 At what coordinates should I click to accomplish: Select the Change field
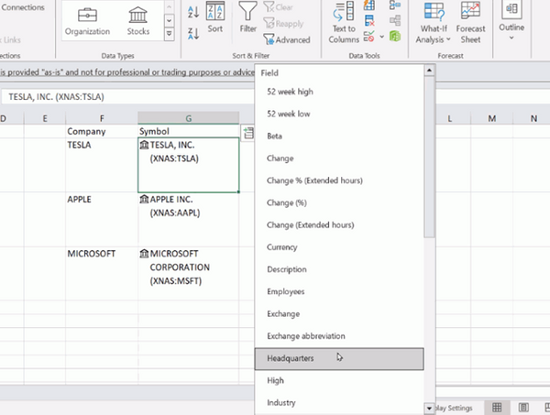[339, 158]
